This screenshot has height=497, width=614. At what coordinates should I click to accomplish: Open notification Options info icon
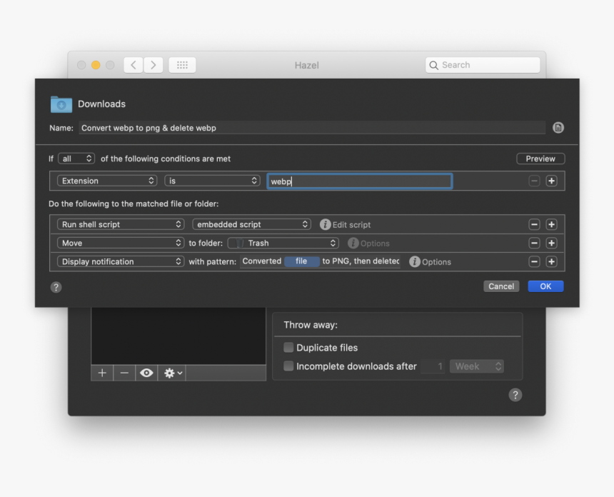point(414,261)
